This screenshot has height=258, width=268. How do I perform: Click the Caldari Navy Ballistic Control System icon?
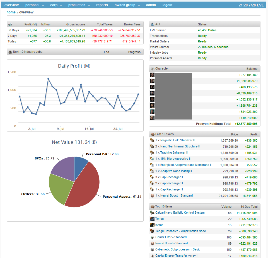click(x=152, y=213)
